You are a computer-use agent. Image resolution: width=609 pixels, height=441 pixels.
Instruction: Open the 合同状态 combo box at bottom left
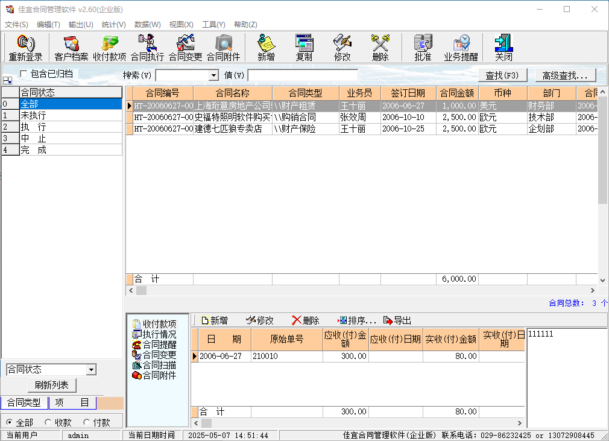(x=91, y=369)
